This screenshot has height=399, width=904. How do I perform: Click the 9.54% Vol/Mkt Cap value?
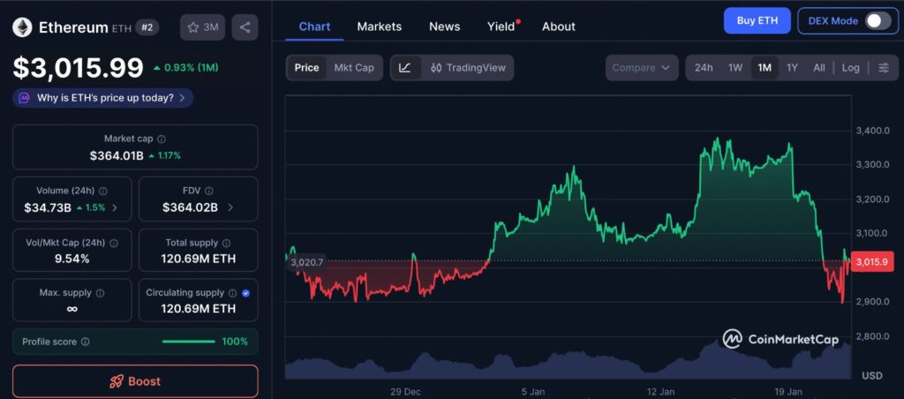pyautogui.click(x=72, y=259)
